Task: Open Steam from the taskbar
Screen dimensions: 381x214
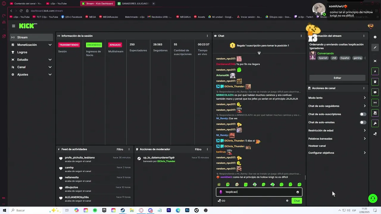Action: 123,210
